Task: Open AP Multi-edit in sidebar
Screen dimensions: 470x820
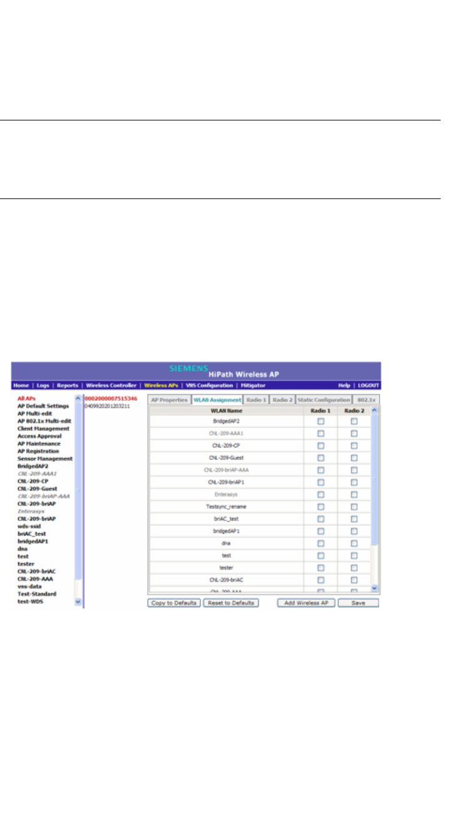Action: point(35,413)
